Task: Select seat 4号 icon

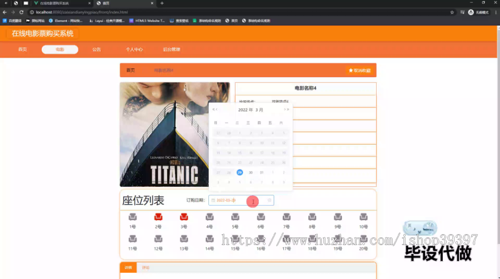Action: click(209, 217)
